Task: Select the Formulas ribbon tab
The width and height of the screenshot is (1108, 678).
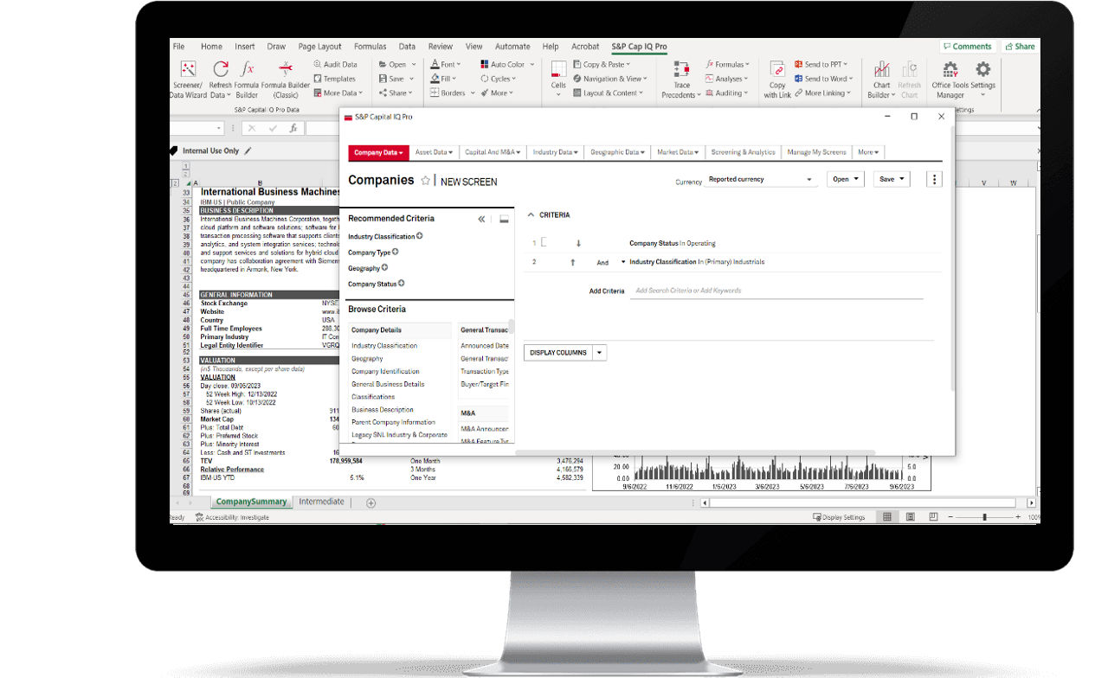Action: (370, 47)
